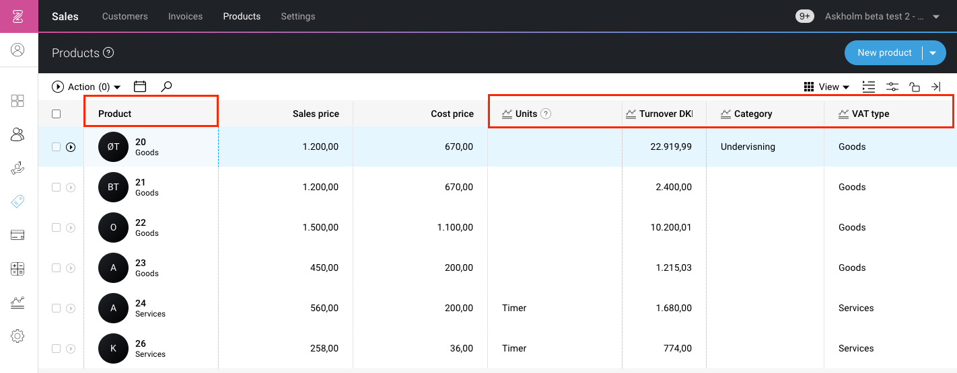Open the dashboard grid icon in sidebar
This screenshot has width=957, height=373.
(x=18, y=101)
